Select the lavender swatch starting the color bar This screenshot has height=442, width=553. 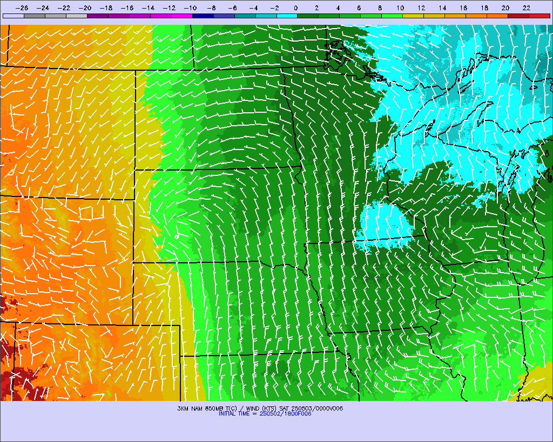[14, 16]
